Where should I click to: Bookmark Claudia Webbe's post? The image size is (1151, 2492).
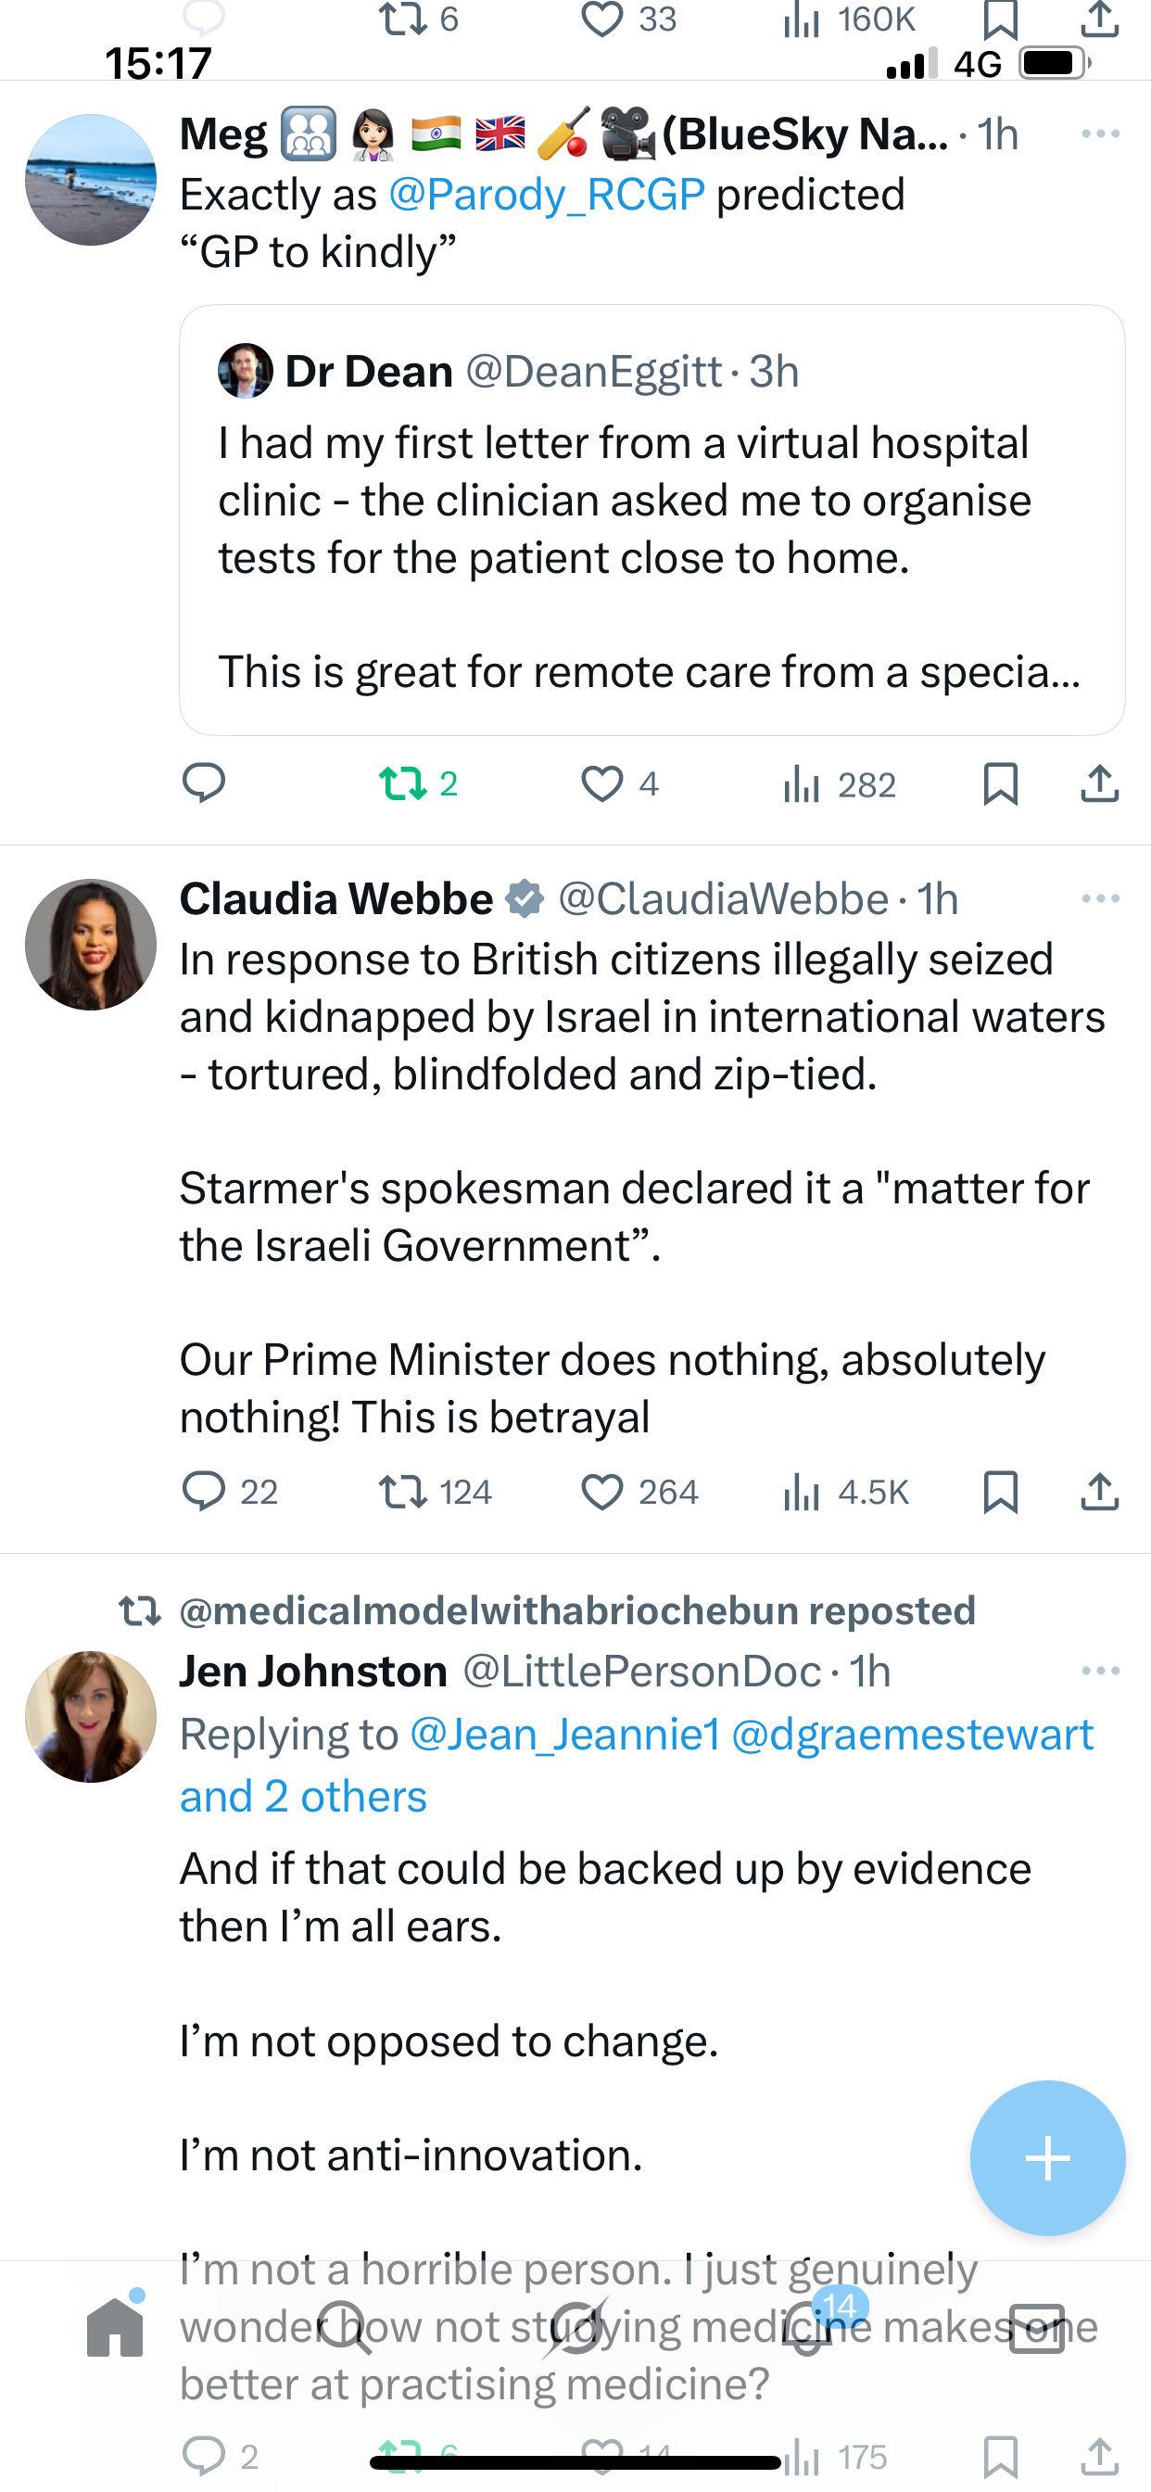(1000, 1491)
